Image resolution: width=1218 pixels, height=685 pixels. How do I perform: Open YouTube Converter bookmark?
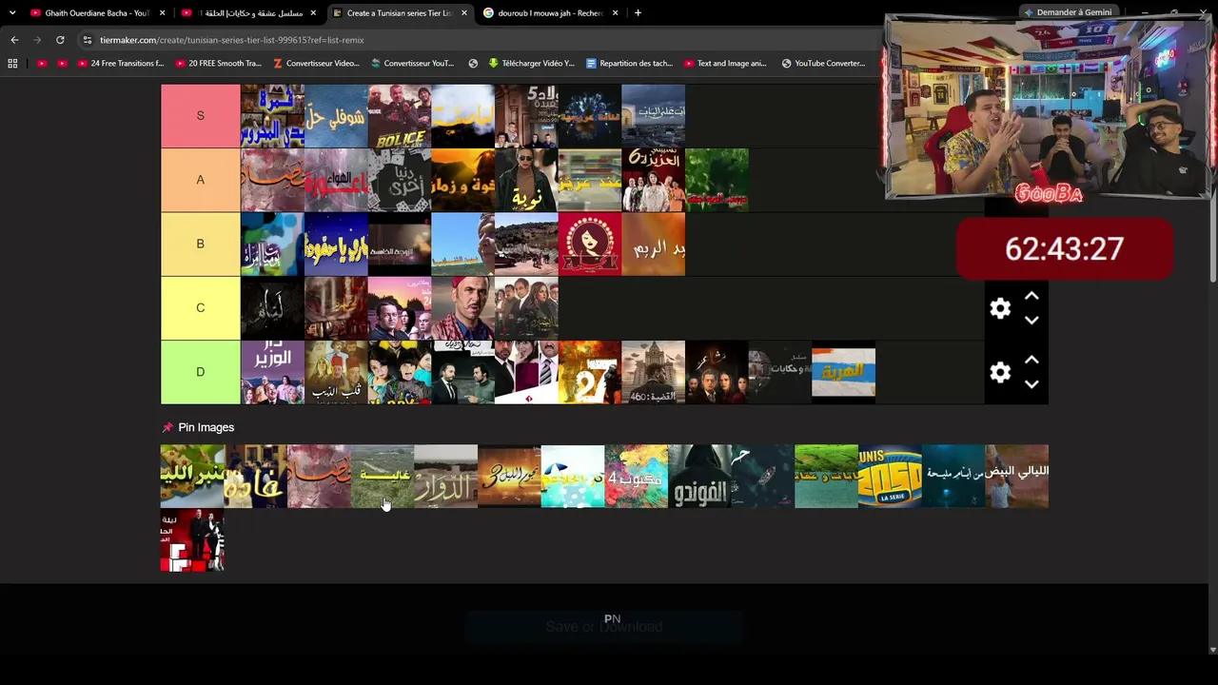823,64
